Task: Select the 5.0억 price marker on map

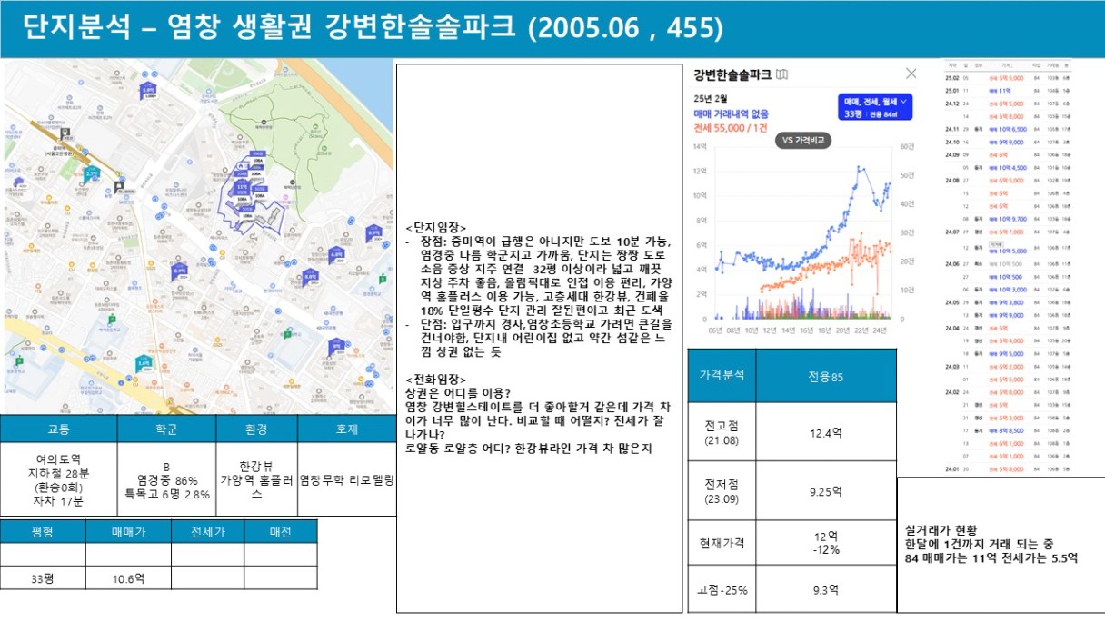Action: 149,91
